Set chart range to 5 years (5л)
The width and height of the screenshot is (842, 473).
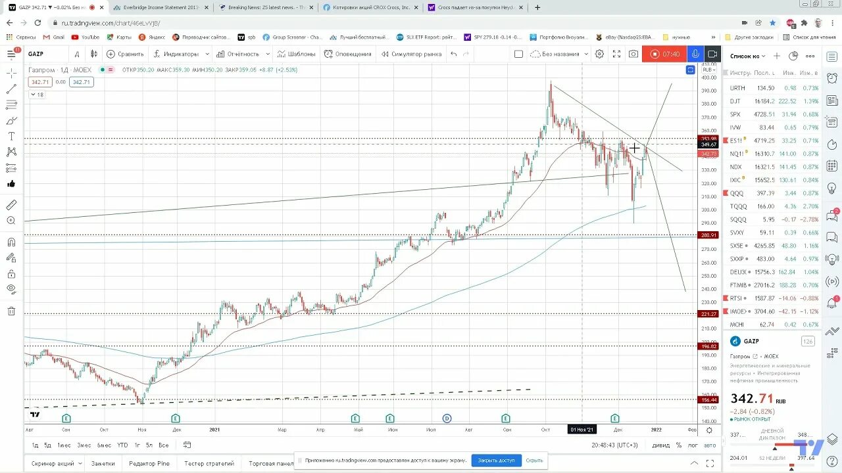pos(149,445)
